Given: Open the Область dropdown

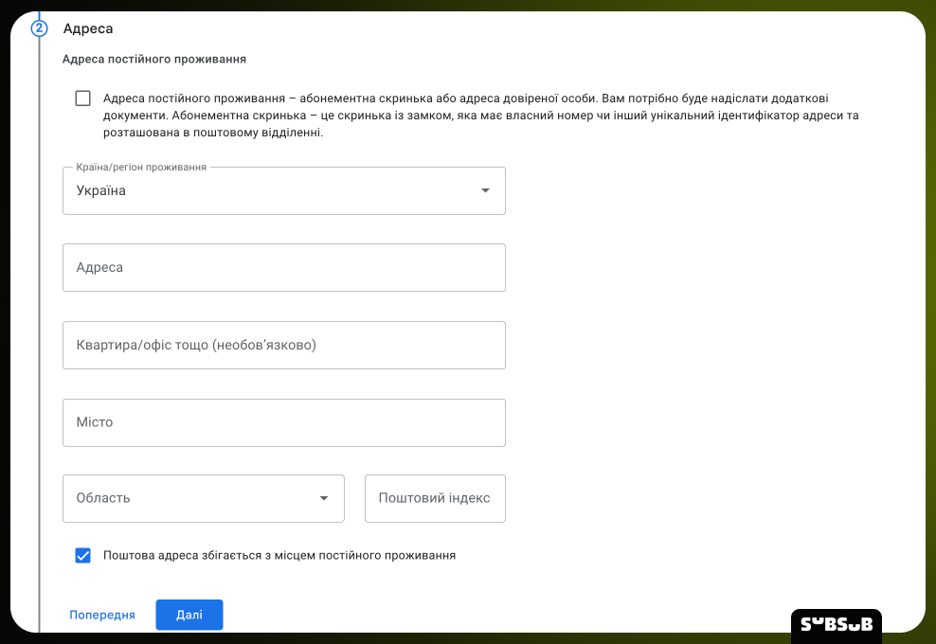Looking at the screenshot, I should coord(204,498).
